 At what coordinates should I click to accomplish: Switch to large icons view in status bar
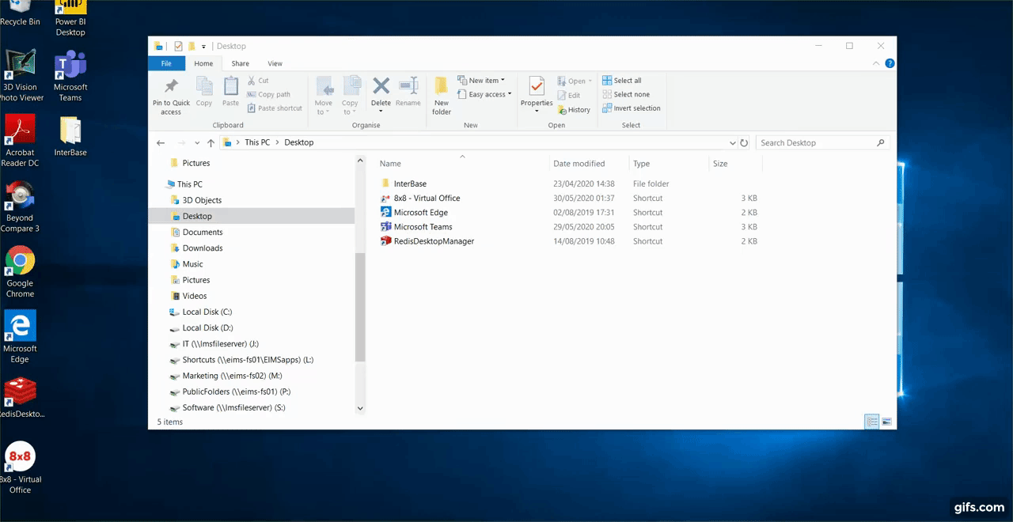point(886,422)
